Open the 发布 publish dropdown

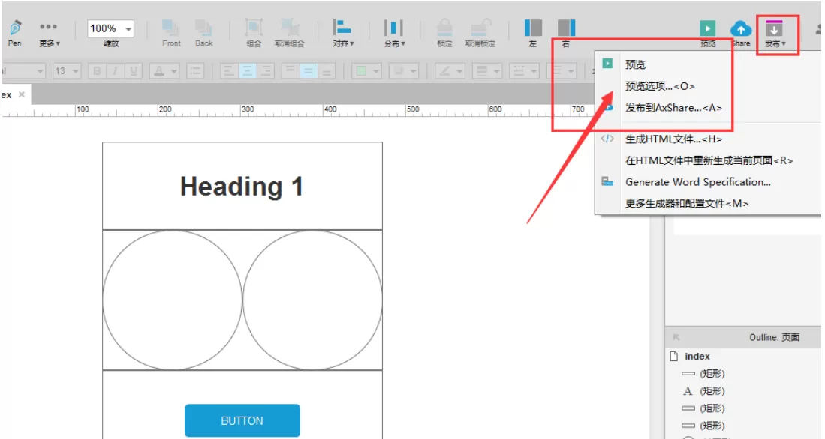point(775,34)
